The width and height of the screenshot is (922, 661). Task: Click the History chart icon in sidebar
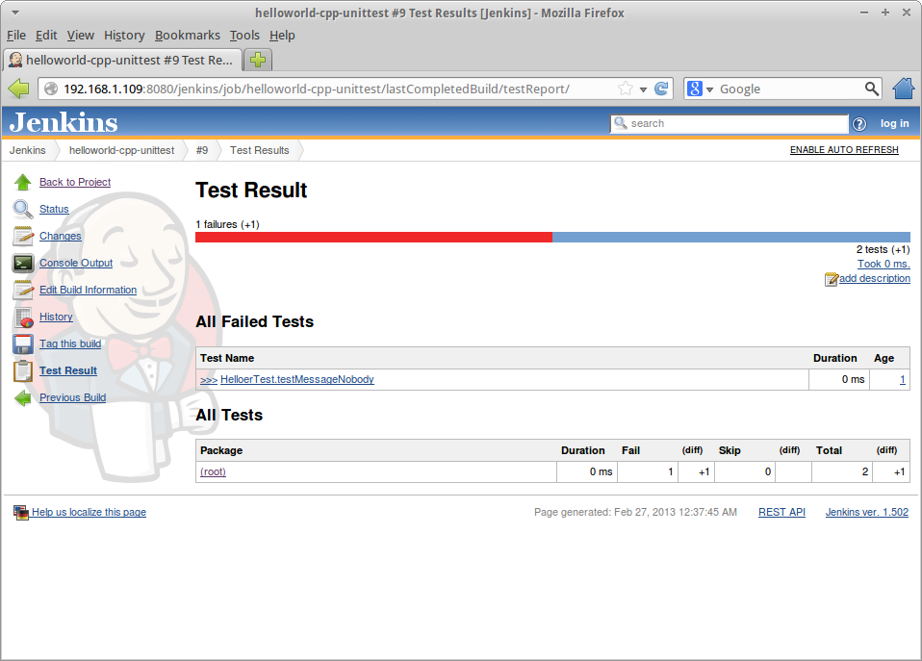[23, 317]
